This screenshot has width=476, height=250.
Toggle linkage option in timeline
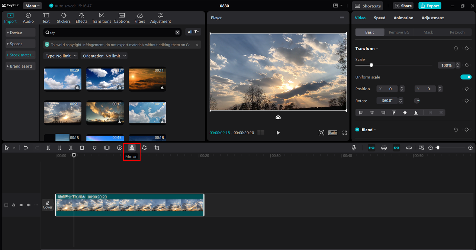[396, 147]
